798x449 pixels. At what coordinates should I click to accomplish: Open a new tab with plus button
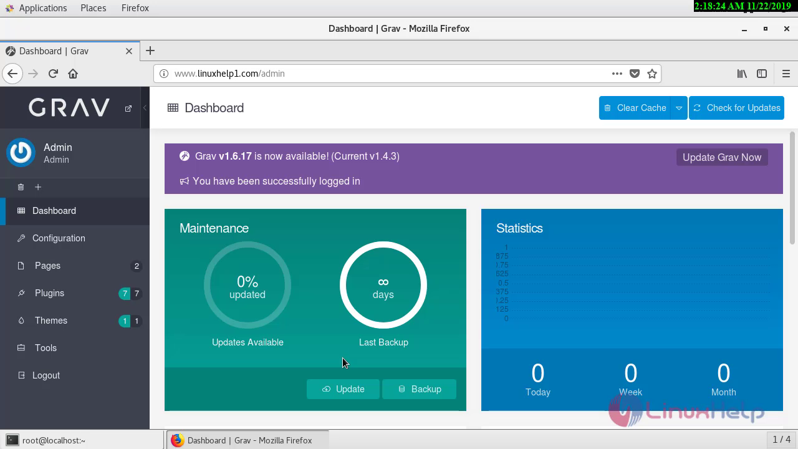click(150, 51)
